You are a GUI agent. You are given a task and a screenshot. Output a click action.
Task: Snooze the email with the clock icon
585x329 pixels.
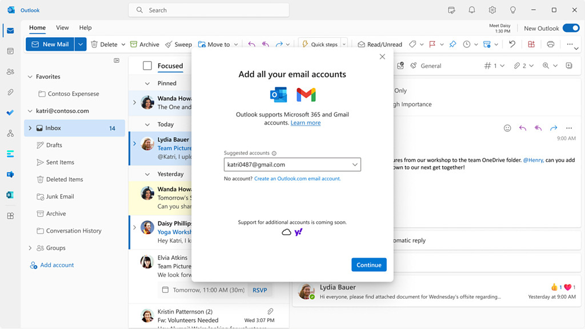[x=466, y=44]
